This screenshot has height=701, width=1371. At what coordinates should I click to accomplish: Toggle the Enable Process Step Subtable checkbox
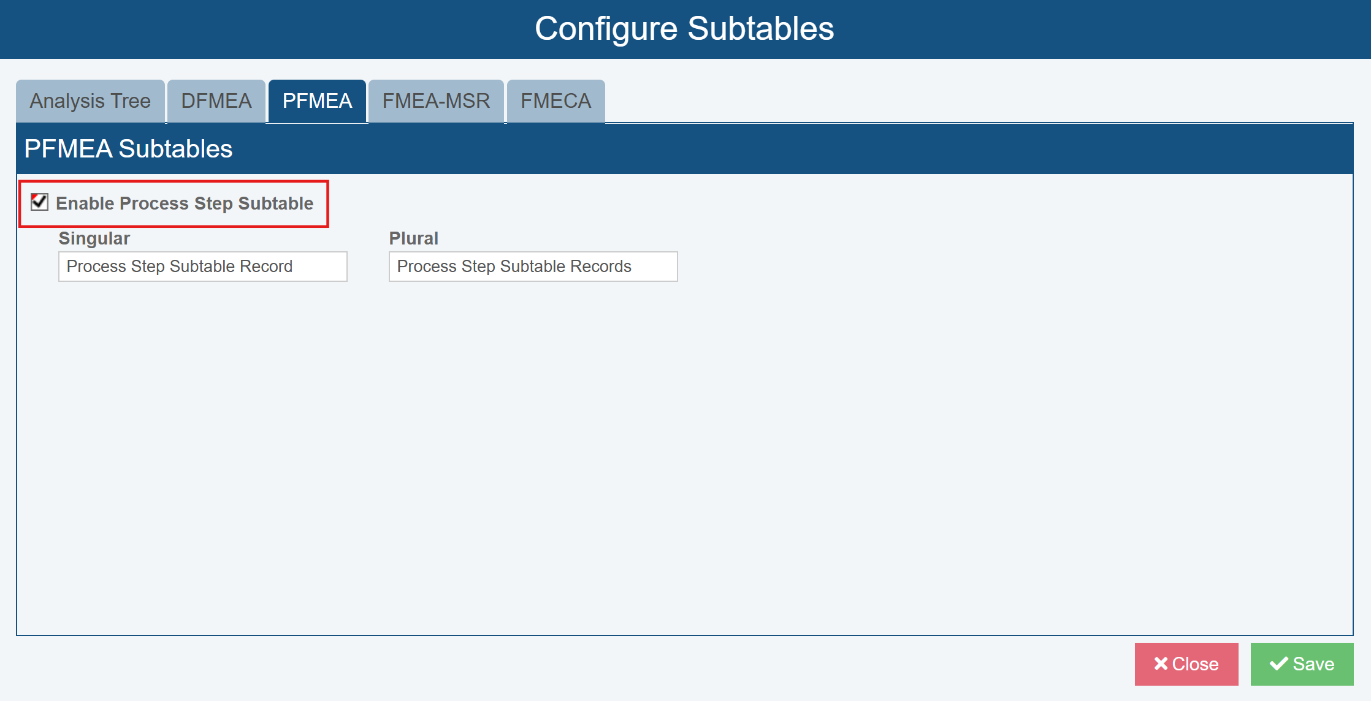pos(40,202)
